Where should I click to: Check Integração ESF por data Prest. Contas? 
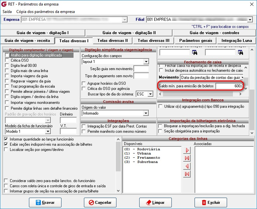coord(84,126)
